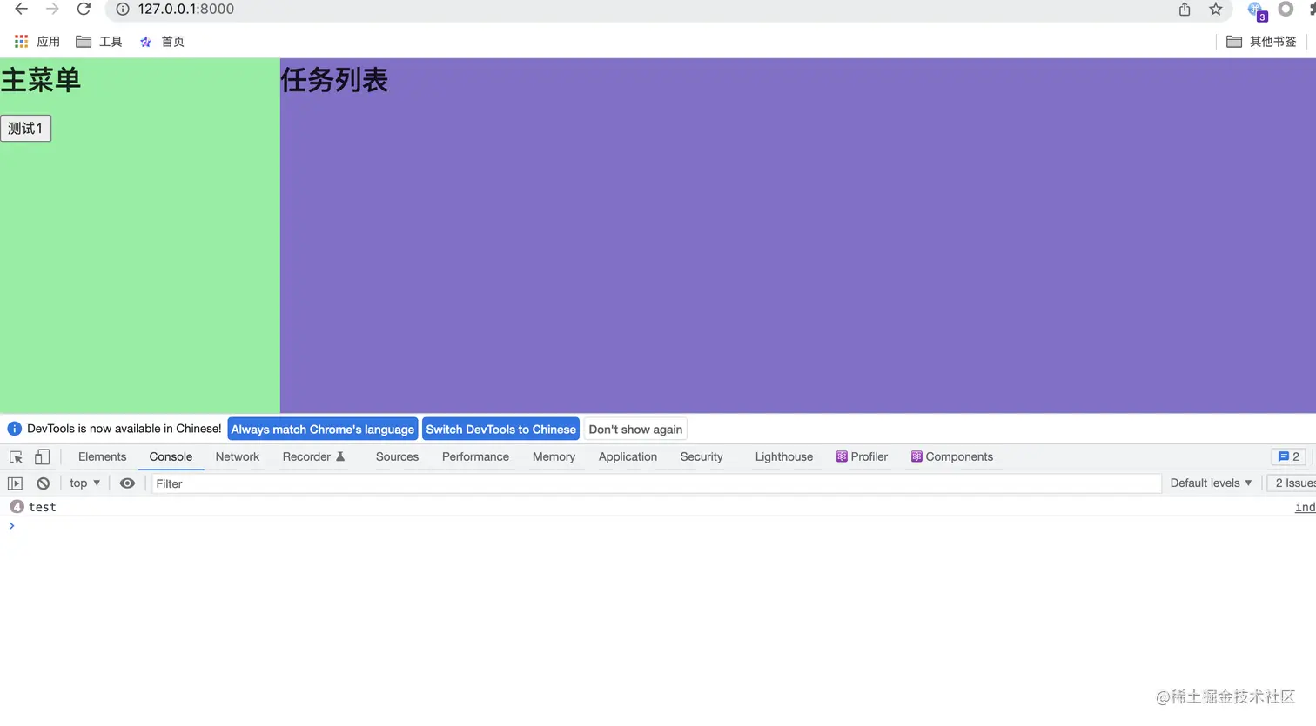The width and height of the screenshot is (1316, 726).
Task: Click Always match Chrome's language
Action: 323,430
